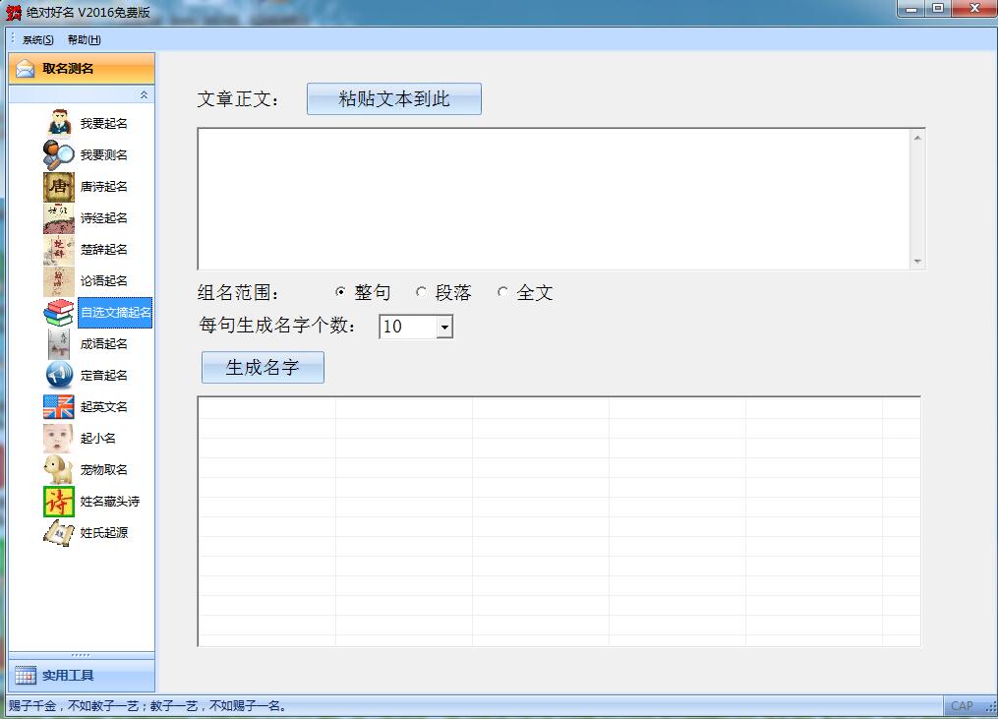Select 诗经起名 label in sidebar
Image resolution: width=998 pixels, height=719 pixels.
pos(104,217)
